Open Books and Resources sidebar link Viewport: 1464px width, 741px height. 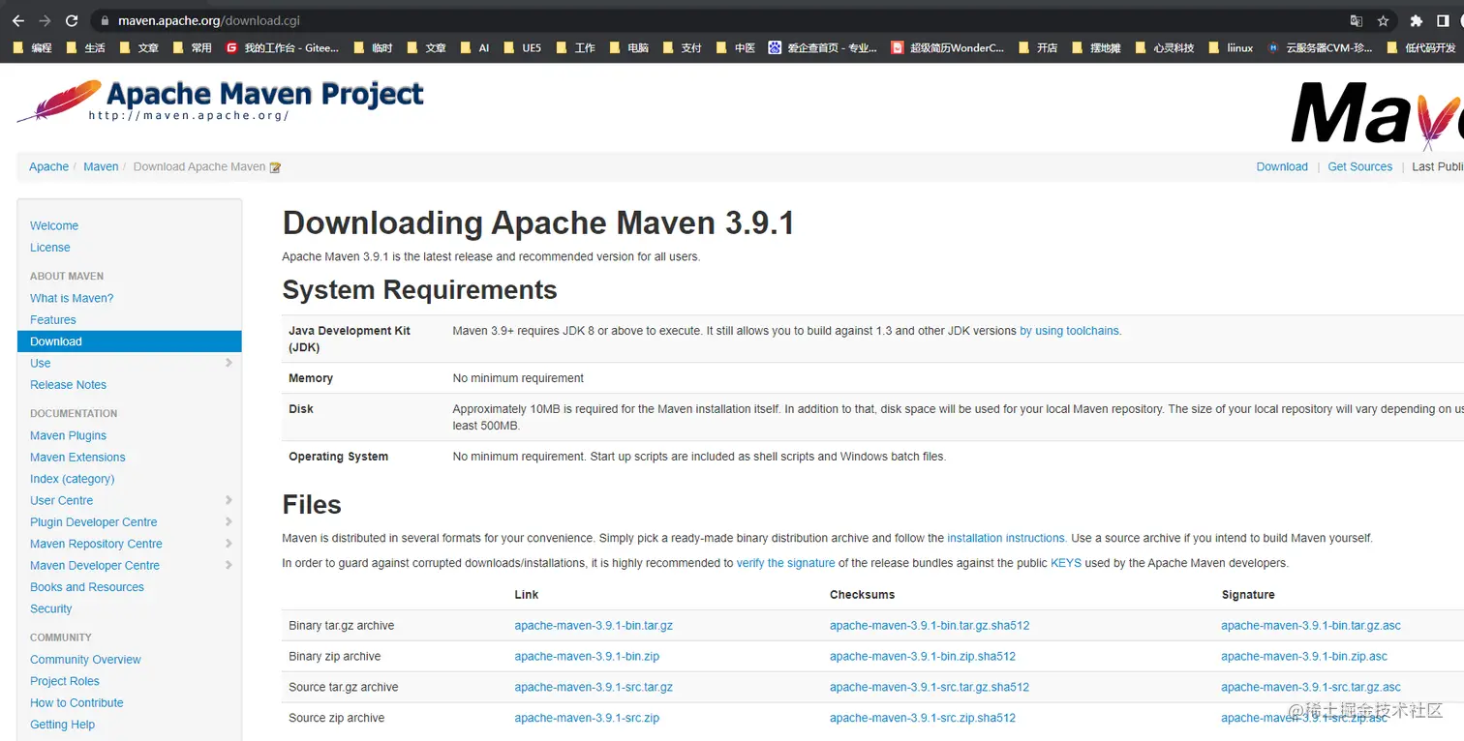(87, 587)
